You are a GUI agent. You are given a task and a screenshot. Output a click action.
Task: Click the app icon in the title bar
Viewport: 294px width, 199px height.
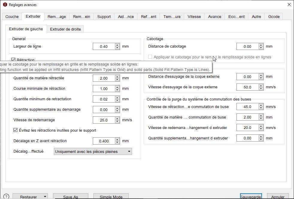[x=5, y=5]
